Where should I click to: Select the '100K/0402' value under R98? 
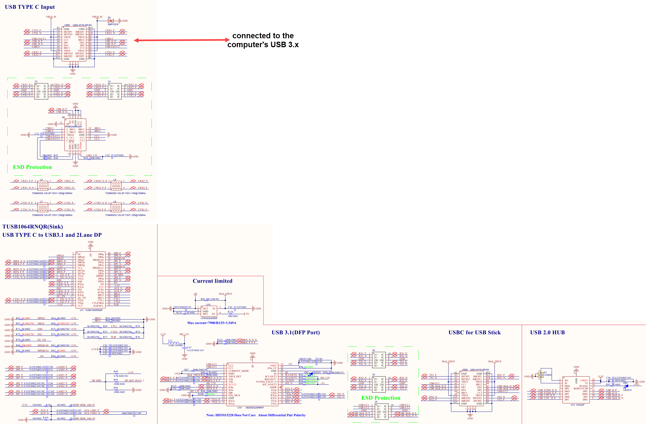[x=119, y=392]
